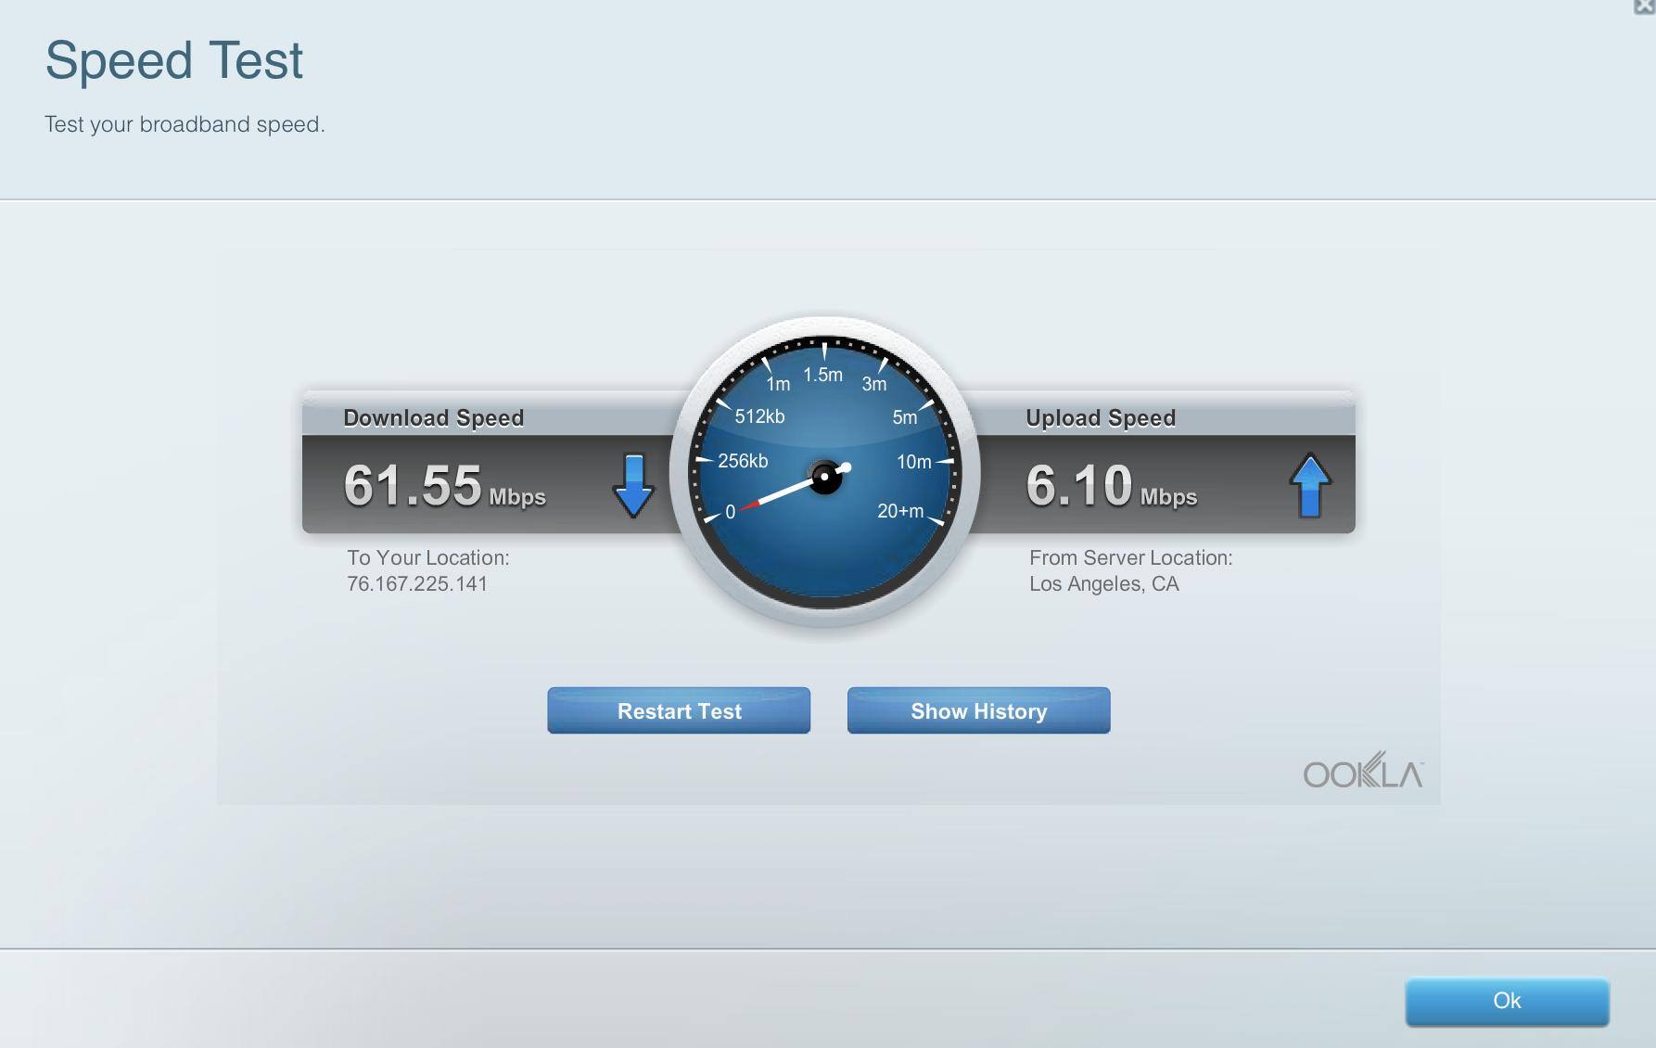Click the Download Speed label
The height and width of the screenshot is (1048, 1656).
433,418
